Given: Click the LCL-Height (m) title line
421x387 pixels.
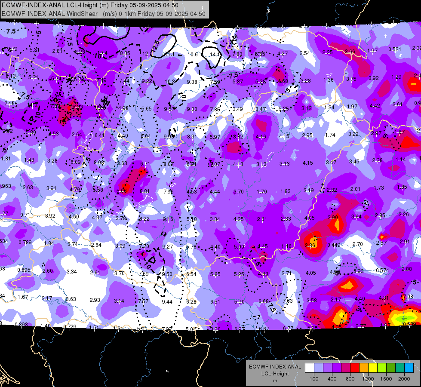Looking at the screenshot, I should pyautogui.click(x=91, y=5).
